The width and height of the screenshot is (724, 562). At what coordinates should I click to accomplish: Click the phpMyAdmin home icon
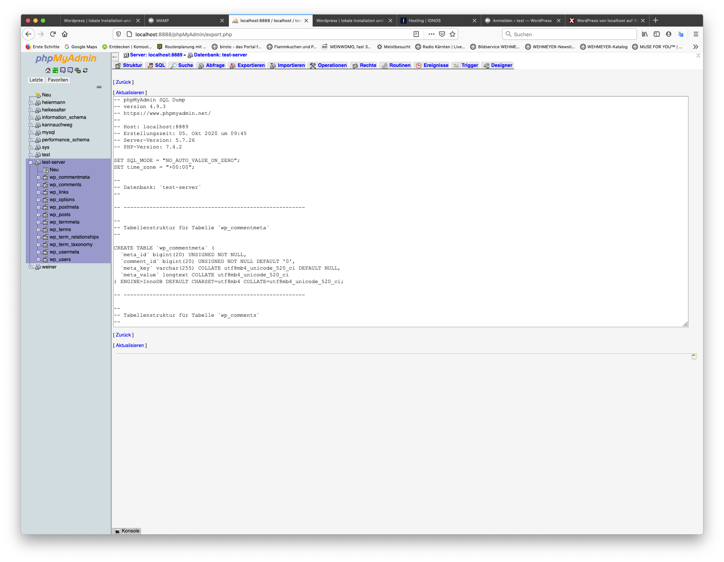pos(47,70)
